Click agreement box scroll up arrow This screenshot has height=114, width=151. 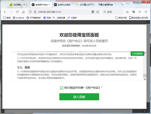145,53
